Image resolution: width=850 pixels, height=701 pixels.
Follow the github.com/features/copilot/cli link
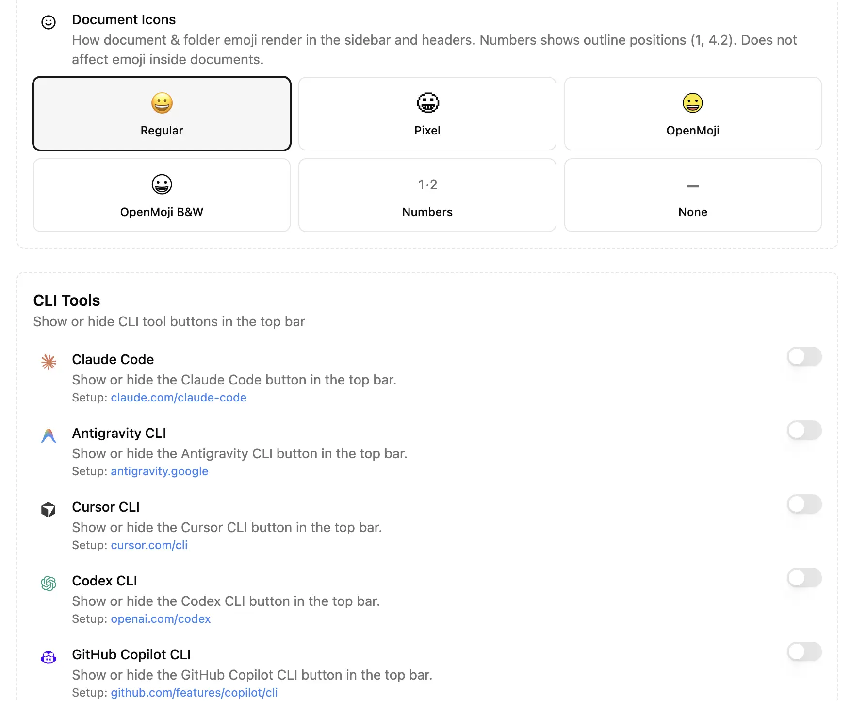[194, 693]
